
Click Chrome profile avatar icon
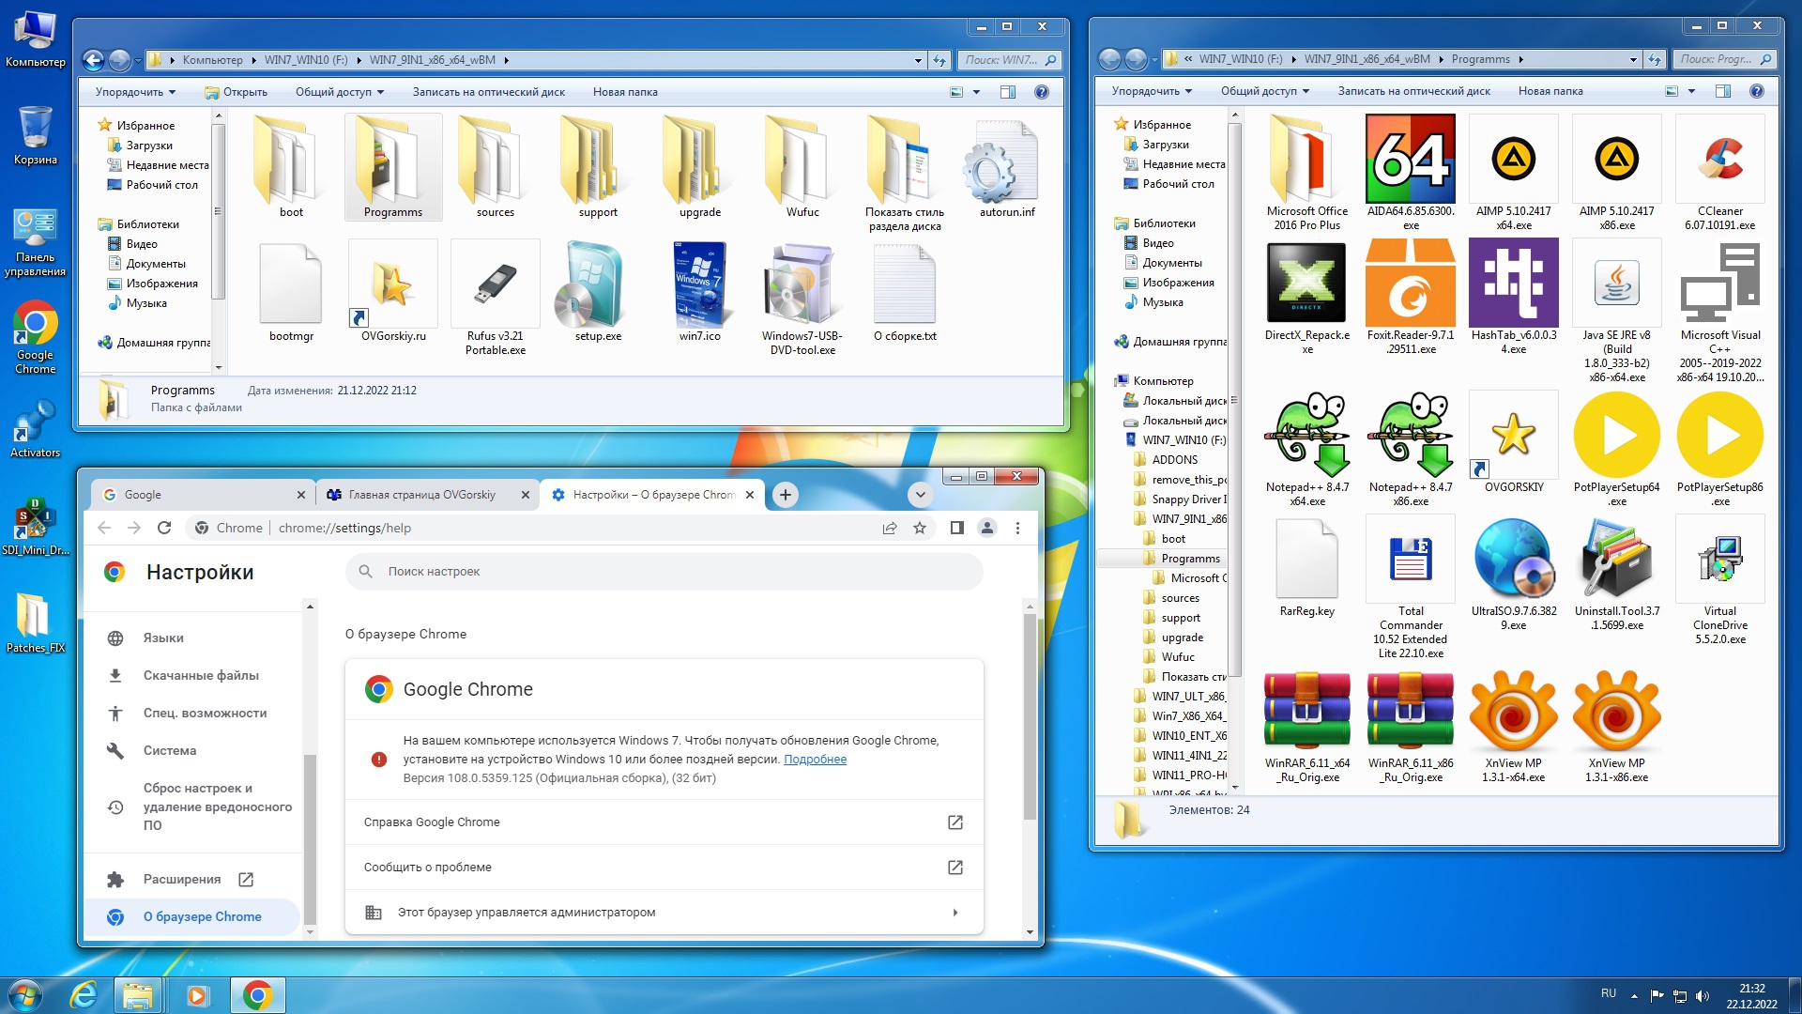coord(987,528)
